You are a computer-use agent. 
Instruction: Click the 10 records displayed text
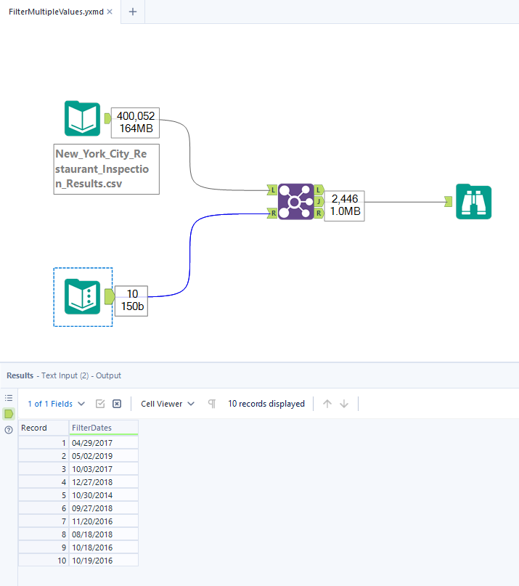click(266, 404)
